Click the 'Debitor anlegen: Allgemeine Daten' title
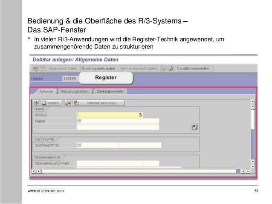The image size is (272, 204). (75, 60)
